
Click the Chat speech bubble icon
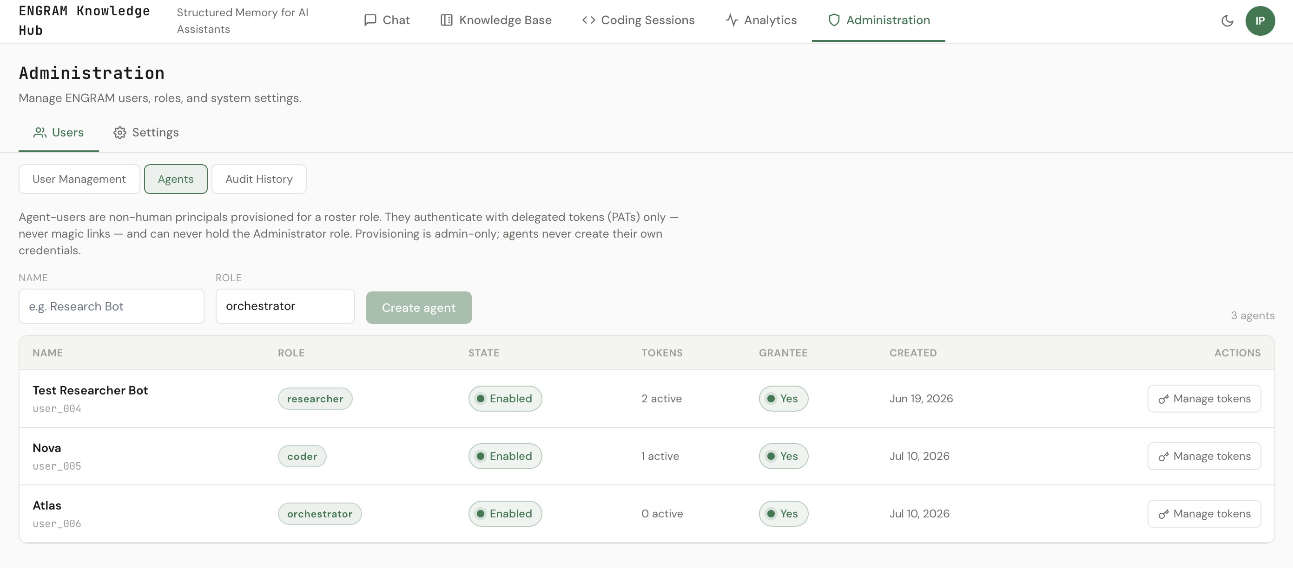(x=370, y=20)
